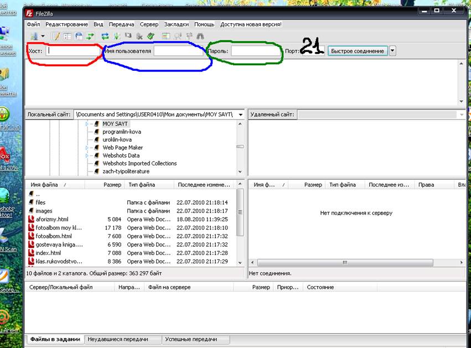Toggle the local directory tree icon

68,37
